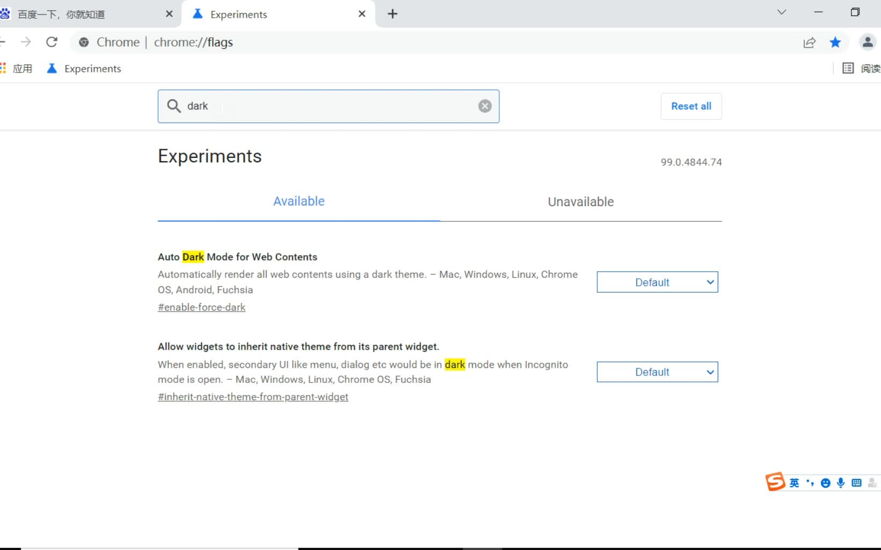Clear the dark search field with the X

coord(484,106)
